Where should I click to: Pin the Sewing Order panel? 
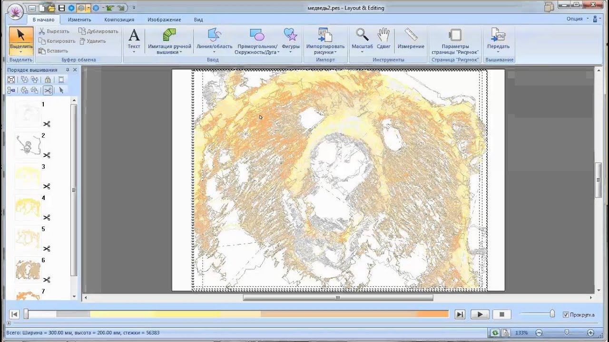68,70
